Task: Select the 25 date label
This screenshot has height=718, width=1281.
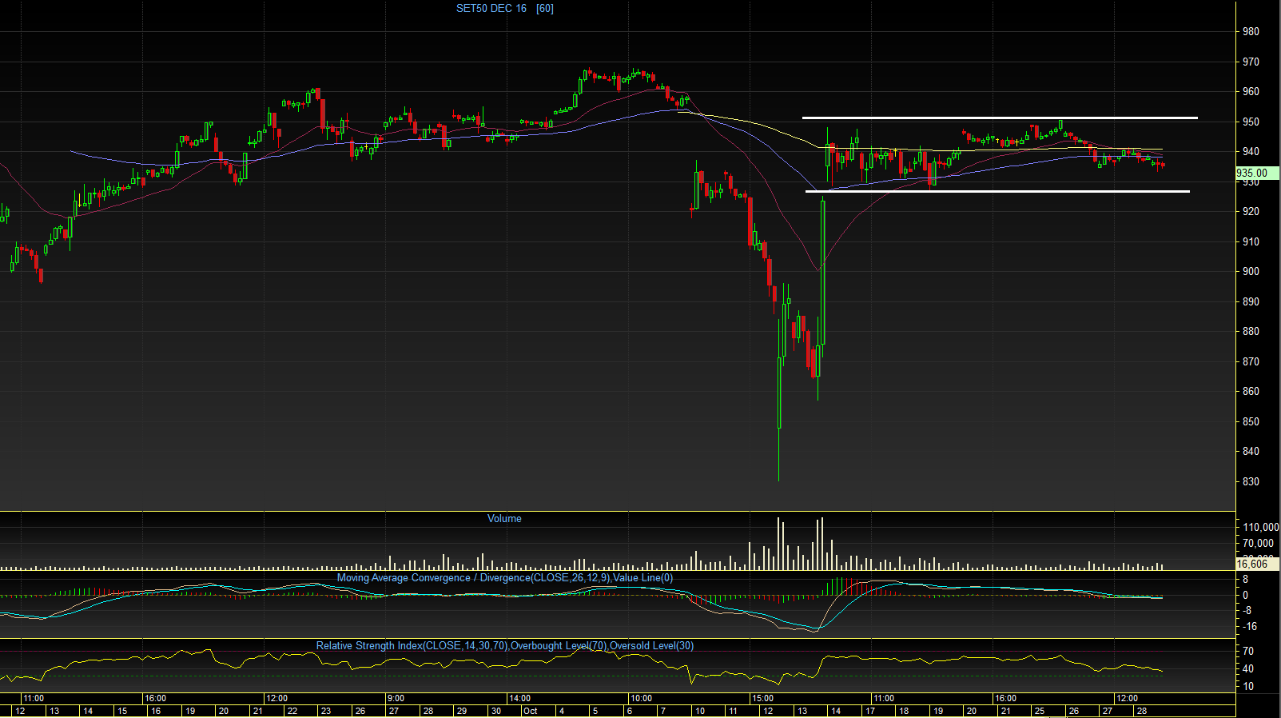Action: pyautogui.click(x=1039, y=711)
